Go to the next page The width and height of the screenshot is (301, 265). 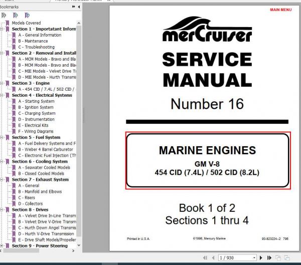coord(261,257)
